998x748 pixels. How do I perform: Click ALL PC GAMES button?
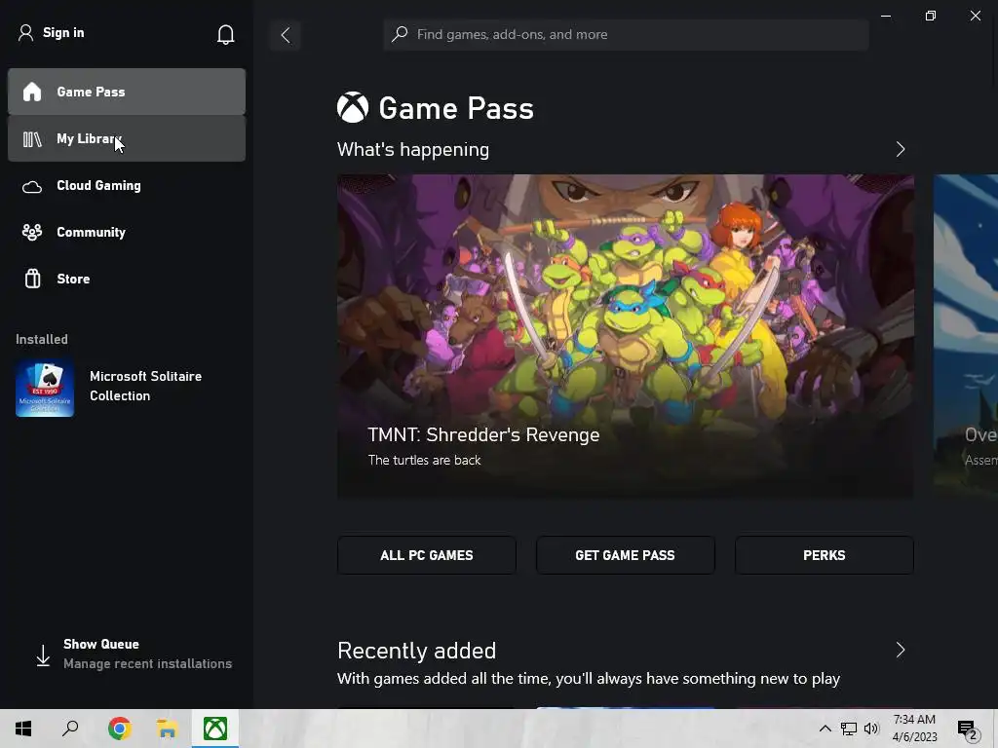click(x=427, y=555)
